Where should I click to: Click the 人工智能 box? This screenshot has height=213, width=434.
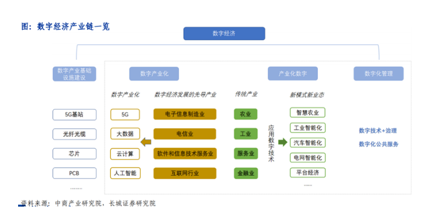point(125,173)
